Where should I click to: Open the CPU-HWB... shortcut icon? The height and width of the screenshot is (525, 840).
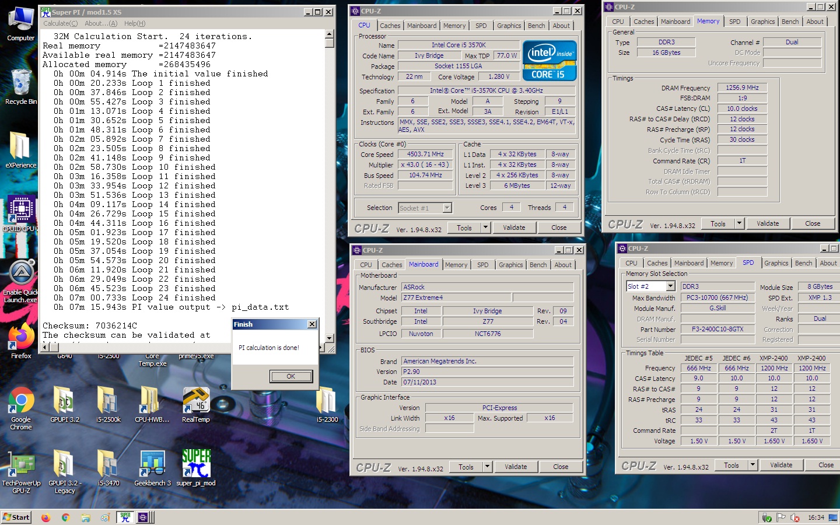[x=152, y=404]
